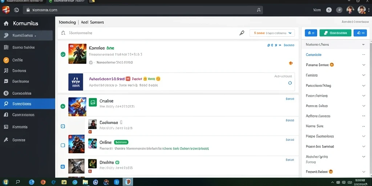Click the Somonnteihe search field

click(152, 33)
